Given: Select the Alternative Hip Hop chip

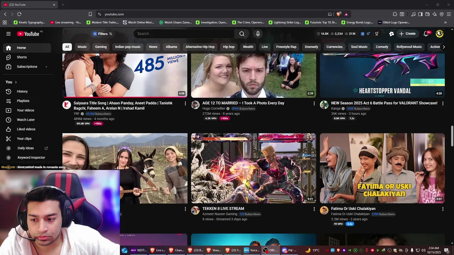Looking at the screenshot, I should point(200,47).
